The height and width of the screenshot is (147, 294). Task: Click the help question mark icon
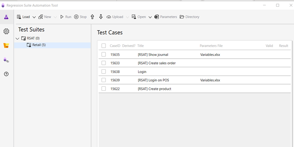[x=6, y=74]
